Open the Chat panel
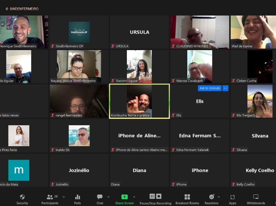Image resolution: width=276 pixels, height=206 pixels. pyautogui.click(x=100, y=197)
